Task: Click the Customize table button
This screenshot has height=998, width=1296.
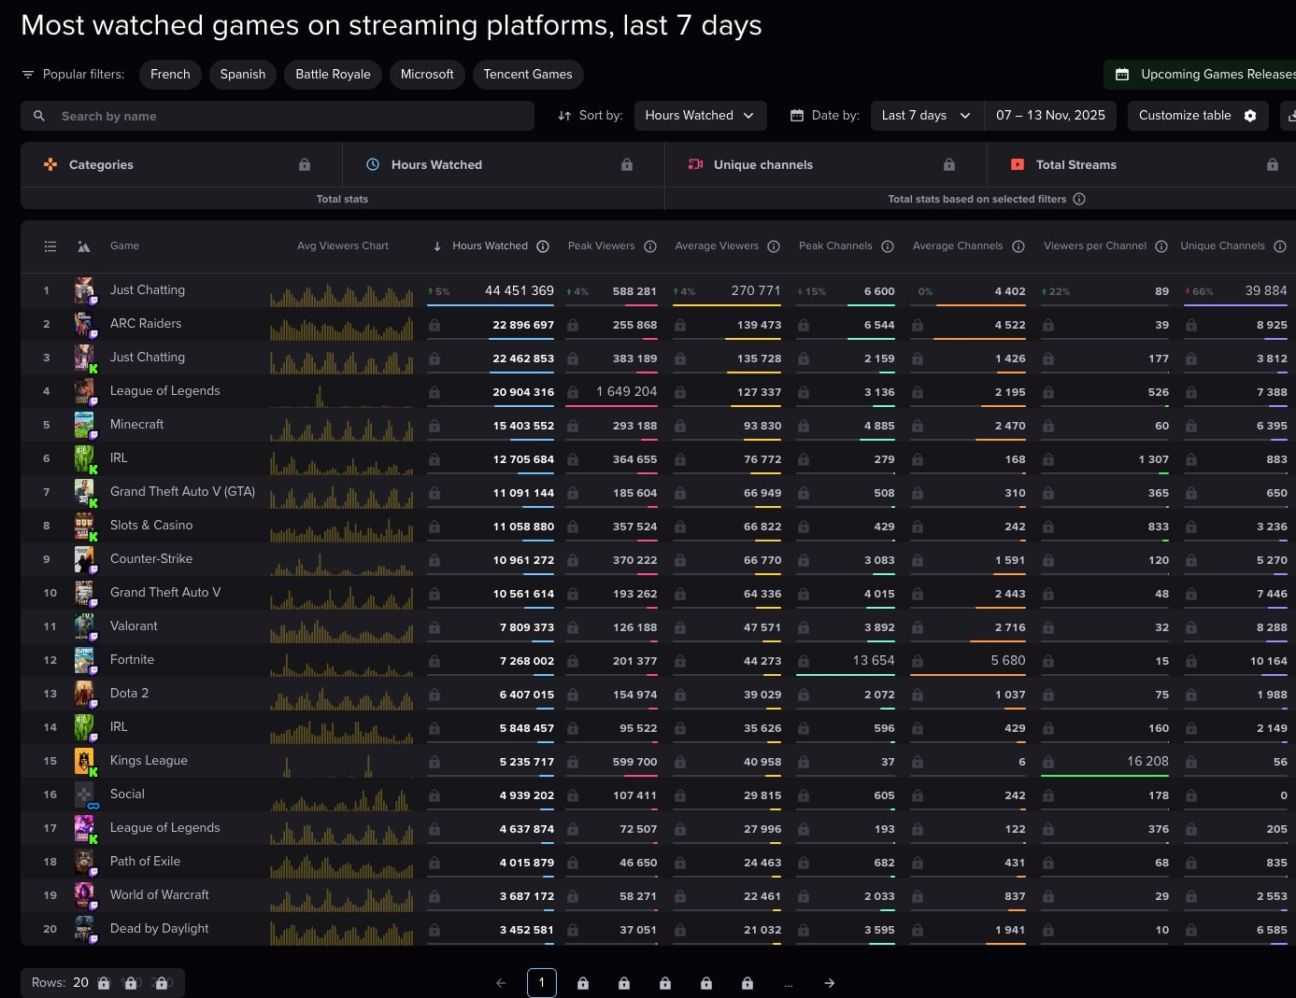Action: (1198, 116)
